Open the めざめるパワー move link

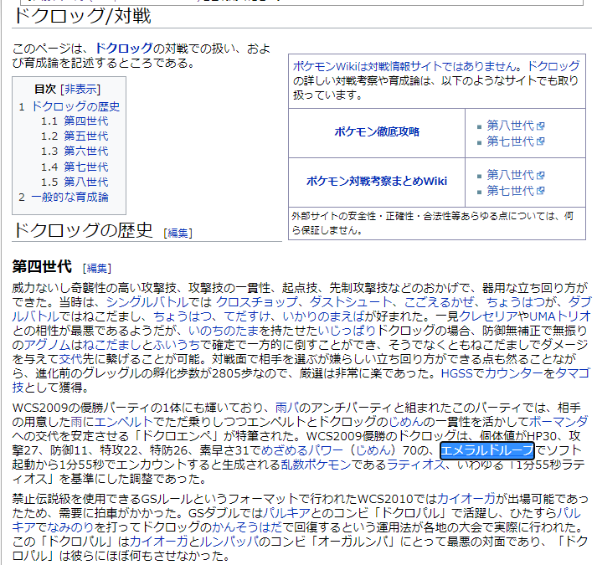[302, 451]
